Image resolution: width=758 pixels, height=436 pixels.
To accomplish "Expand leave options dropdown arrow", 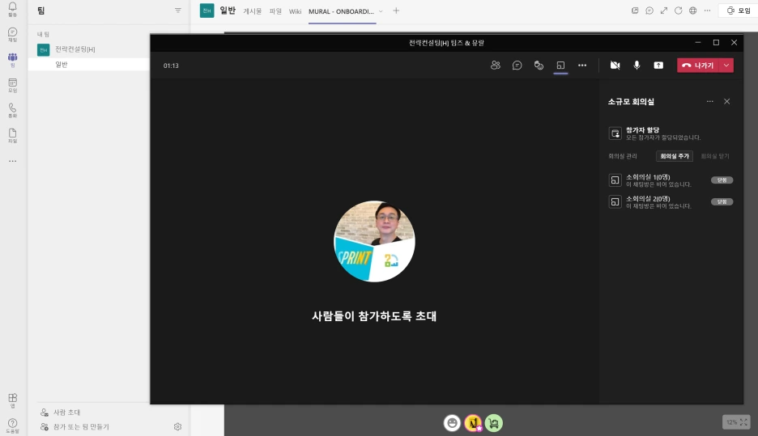I will click(x=726, y=66).
